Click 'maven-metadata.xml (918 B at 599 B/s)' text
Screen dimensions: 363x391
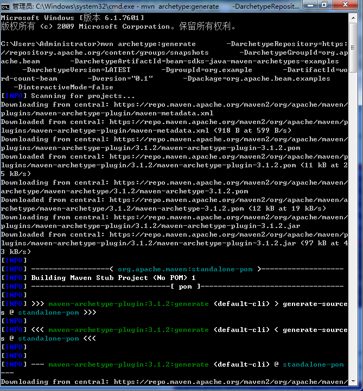[x=211, y=131]
